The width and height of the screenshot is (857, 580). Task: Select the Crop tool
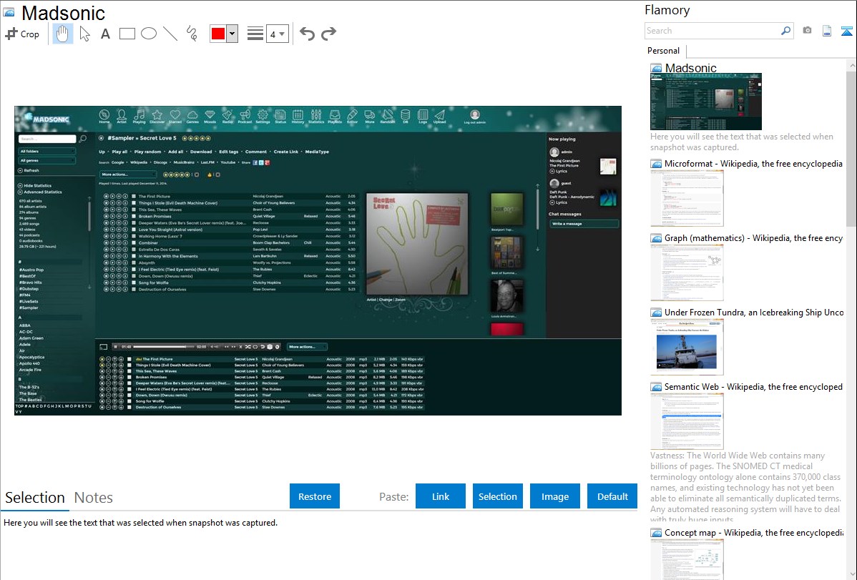coord(22,34)
